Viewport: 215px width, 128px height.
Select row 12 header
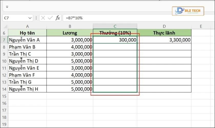[4, 75]
